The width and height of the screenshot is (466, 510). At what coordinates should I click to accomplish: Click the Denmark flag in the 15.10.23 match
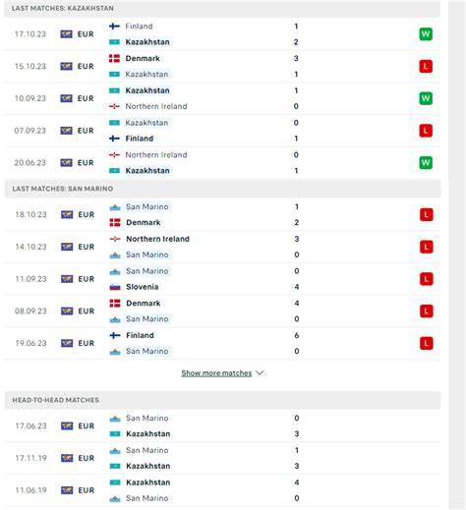[114, 58]
